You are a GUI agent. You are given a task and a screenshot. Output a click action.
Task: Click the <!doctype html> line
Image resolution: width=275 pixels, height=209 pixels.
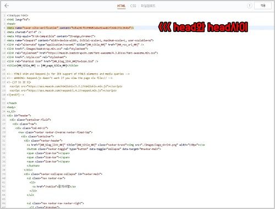click(18, 15)
